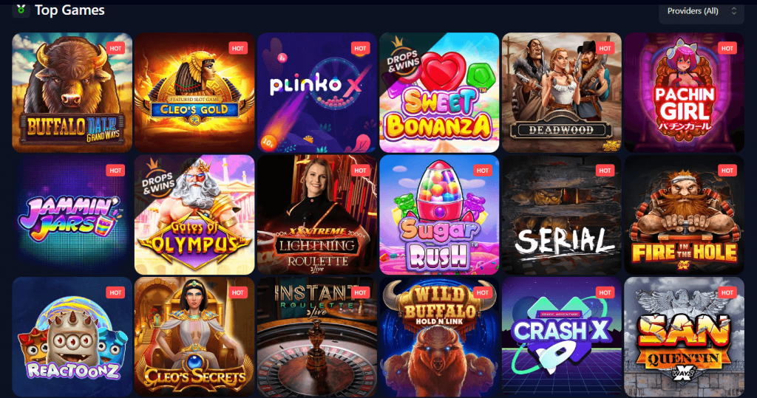757x398 pixels.
Task: Click the HOT badge on San Quentin
Action: [x=727, y=292]
